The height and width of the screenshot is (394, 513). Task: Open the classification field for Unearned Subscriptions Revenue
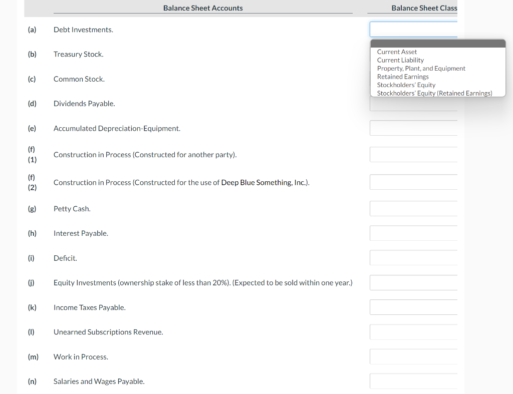[413, 331]
